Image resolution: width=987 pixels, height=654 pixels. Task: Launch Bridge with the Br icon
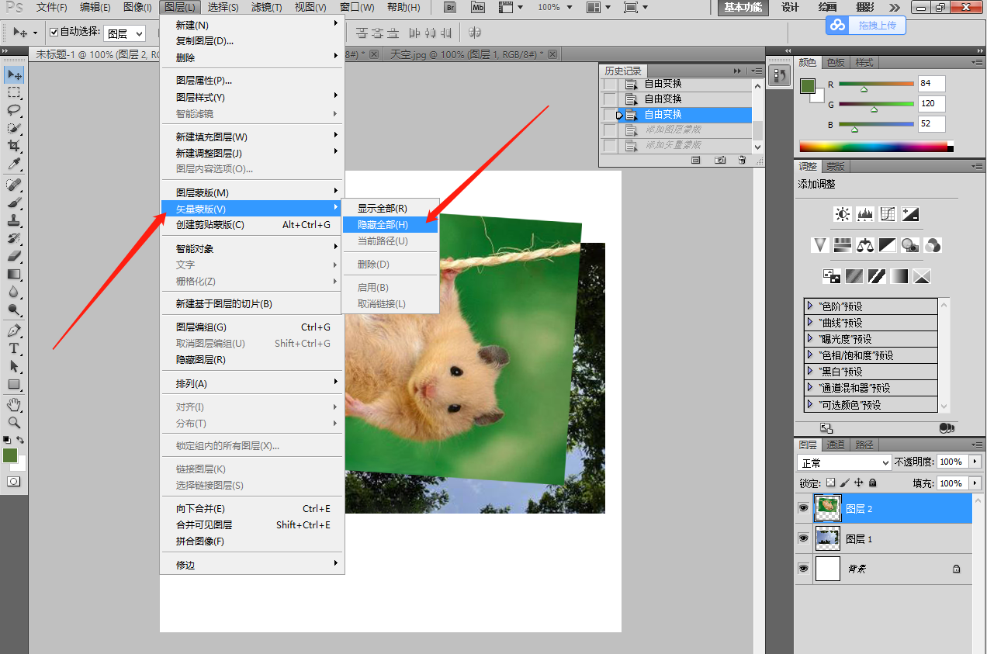point(450,7)
